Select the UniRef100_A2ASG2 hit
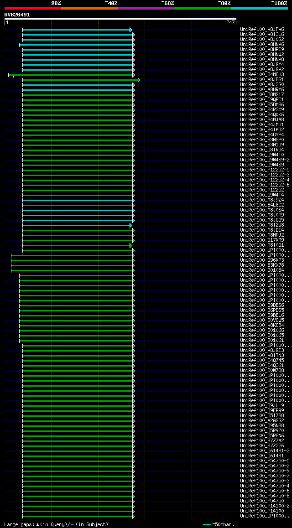This screenshot has height=528, width=292. (x=262, y=420)
